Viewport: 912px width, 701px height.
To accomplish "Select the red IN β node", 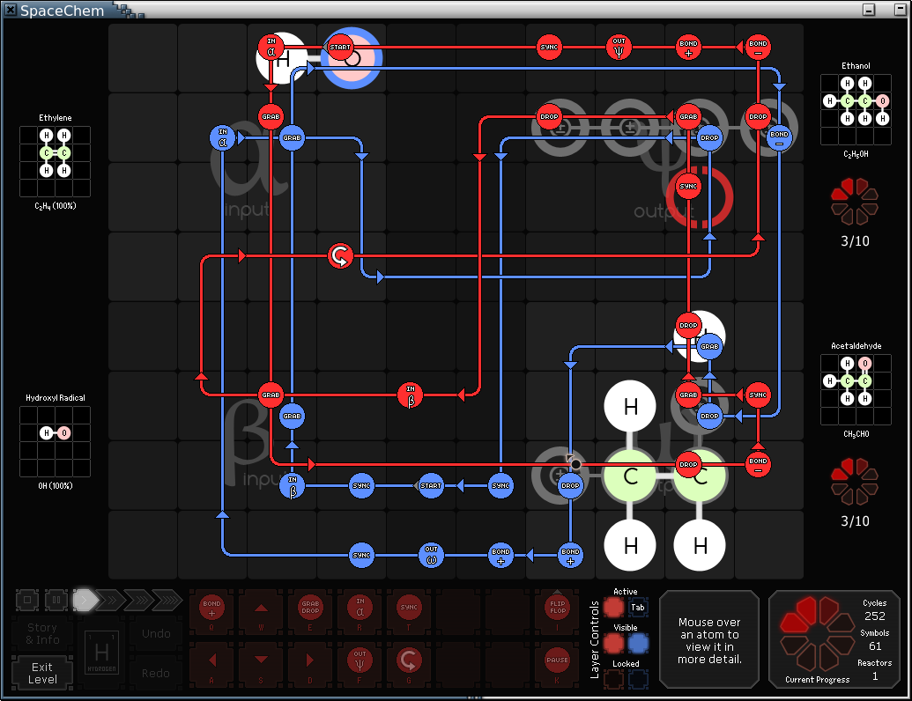I will pyautogui.click(x=411, y=395).
